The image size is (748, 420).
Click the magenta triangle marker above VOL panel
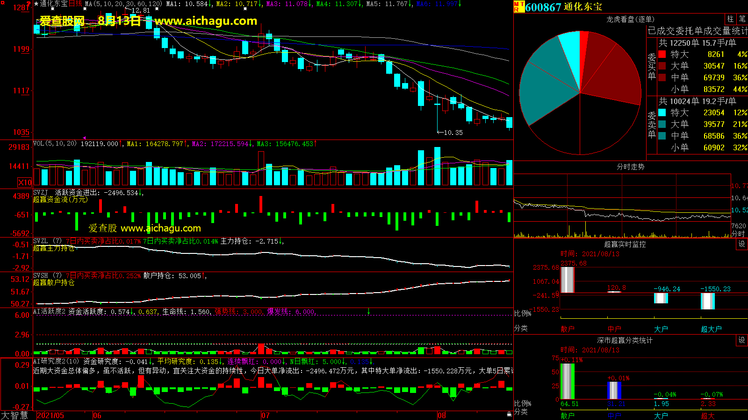click(x=85, y=138)
